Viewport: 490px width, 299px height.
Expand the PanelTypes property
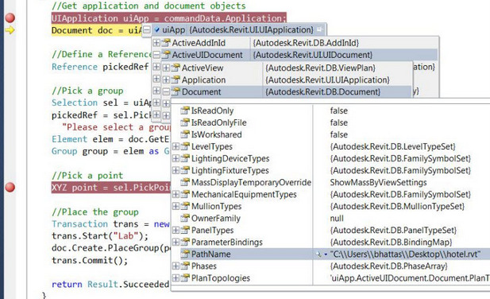176,230
